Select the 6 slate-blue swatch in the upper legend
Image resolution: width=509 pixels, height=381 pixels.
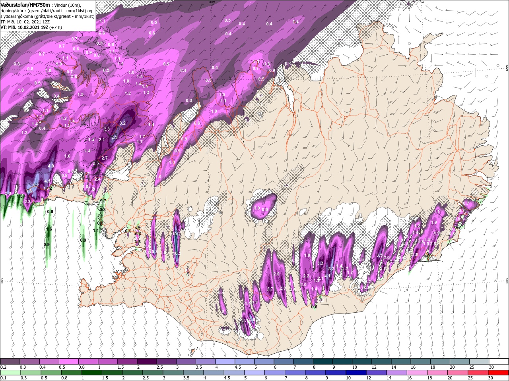pyautogui.click(x=284, y=362)
